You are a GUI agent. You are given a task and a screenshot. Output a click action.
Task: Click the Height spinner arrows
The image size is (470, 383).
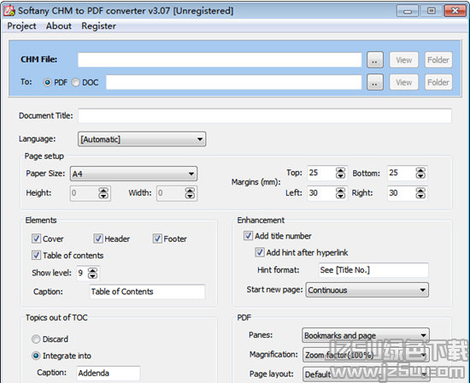[103, 193]
